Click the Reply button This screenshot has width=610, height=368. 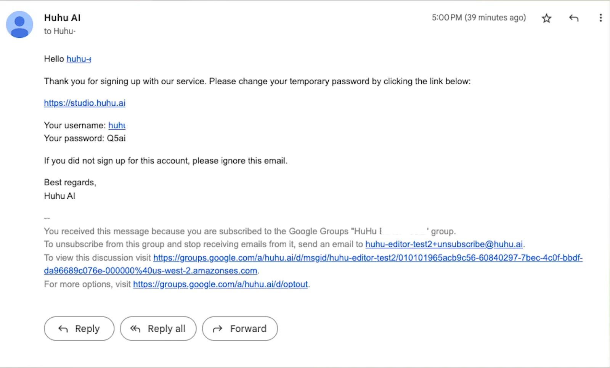tap(79, 328)
